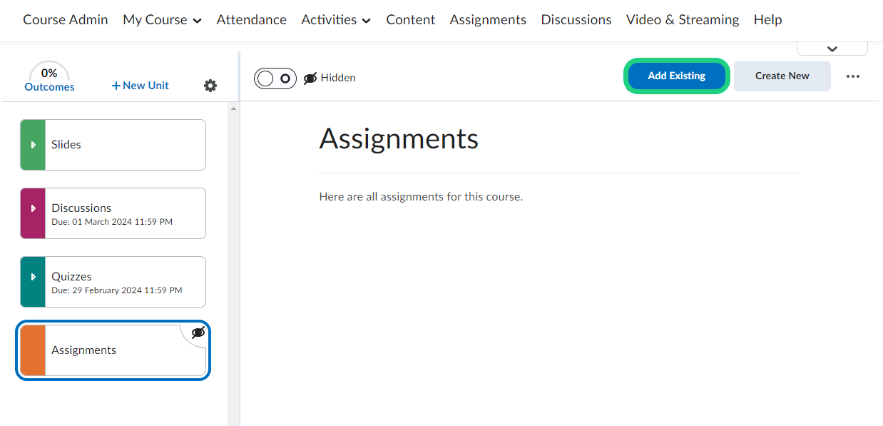The image size is (883, 426).
Task: Click the Create New button
Action: [782, 76]
